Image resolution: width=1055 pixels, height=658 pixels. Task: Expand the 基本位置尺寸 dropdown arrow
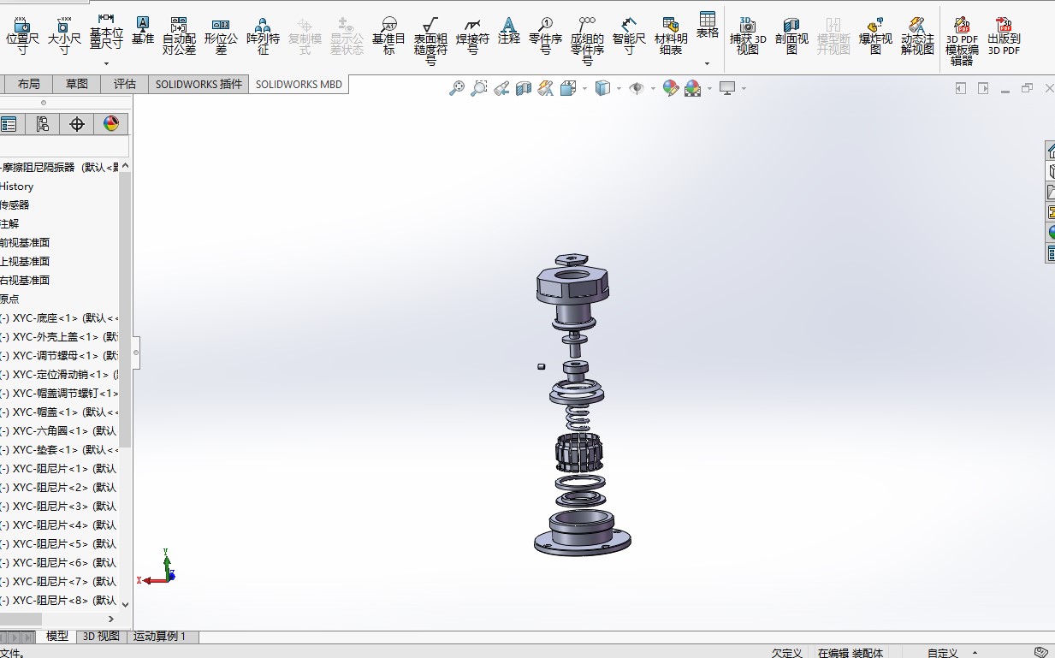106,63
